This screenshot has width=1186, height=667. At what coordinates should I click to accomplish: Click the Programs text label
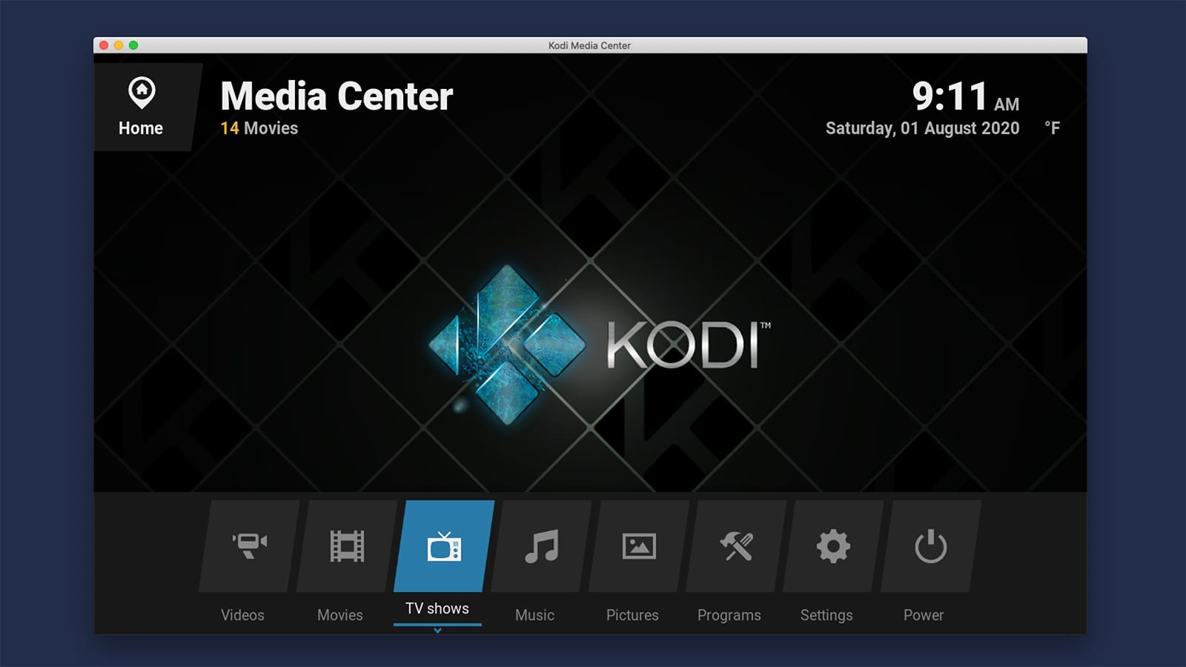tap(729, 616)
